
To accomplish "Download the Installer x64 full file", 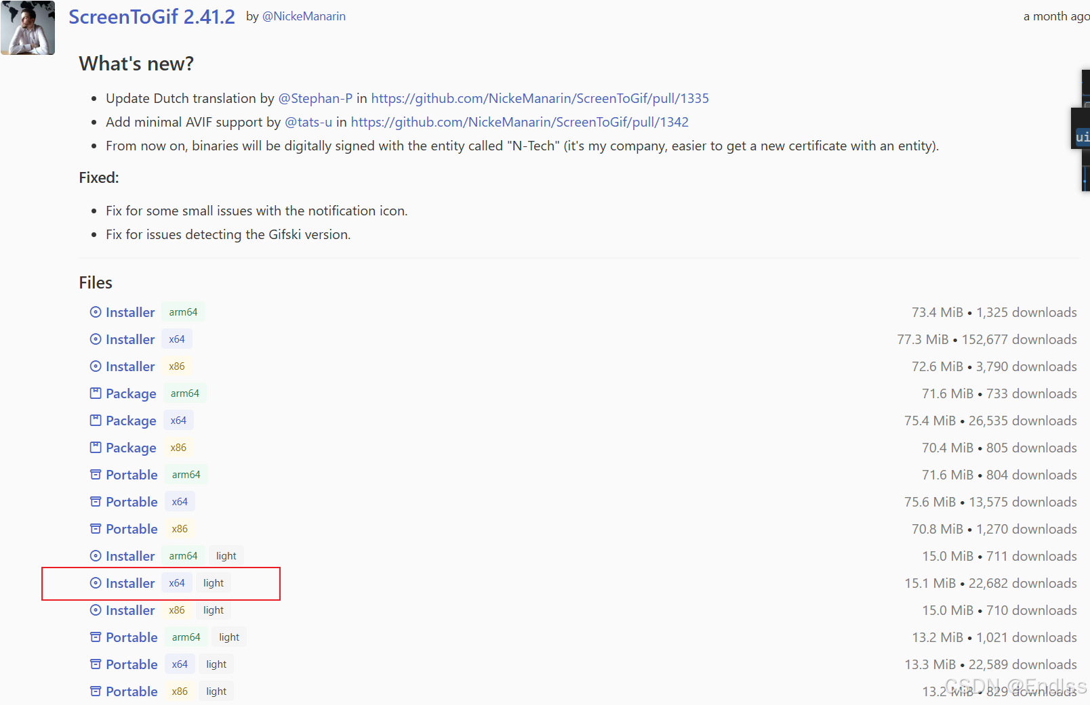I will (x=130, y=339).
